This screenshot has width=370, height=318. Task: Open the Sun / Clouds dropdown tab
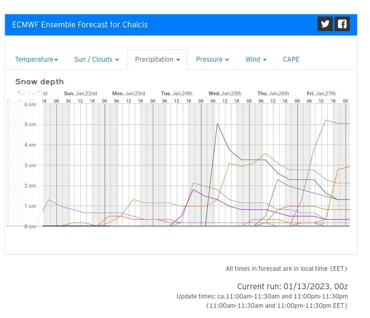click(x=97, y=60)
